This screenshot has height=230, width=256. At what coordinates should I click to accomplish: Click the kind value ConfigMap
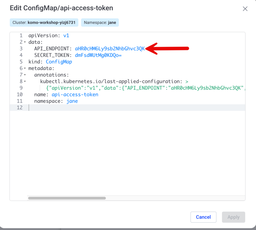click(x=59, y=62)
